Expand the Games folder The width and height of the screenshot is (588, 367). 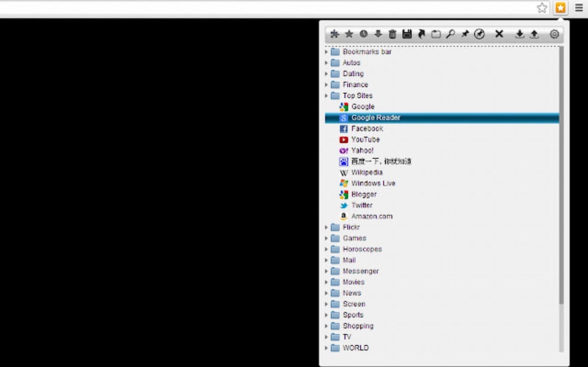[x=326, y=238]
